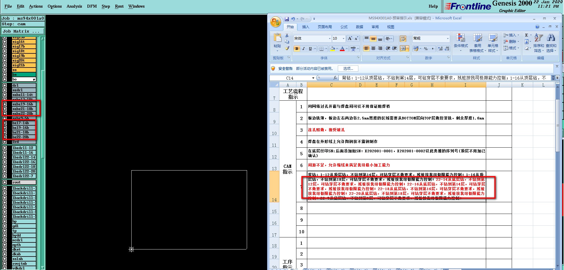Viewport: 564px width, 270px height.
Task: Switch to the 公式 ribbon tab
Action: click(344, 27)
